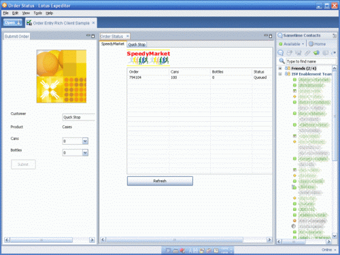Viewport: 340px width, 255px height.
Task: Click the Cases label under Product
Action: point(67,127)
